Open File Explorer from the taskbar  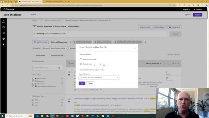point(42,116)
